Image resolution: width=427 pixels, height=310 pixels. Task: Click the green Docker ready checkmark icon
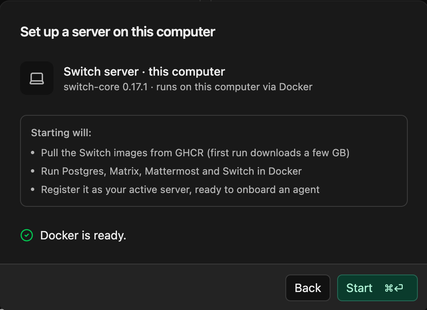coord(27,235)
